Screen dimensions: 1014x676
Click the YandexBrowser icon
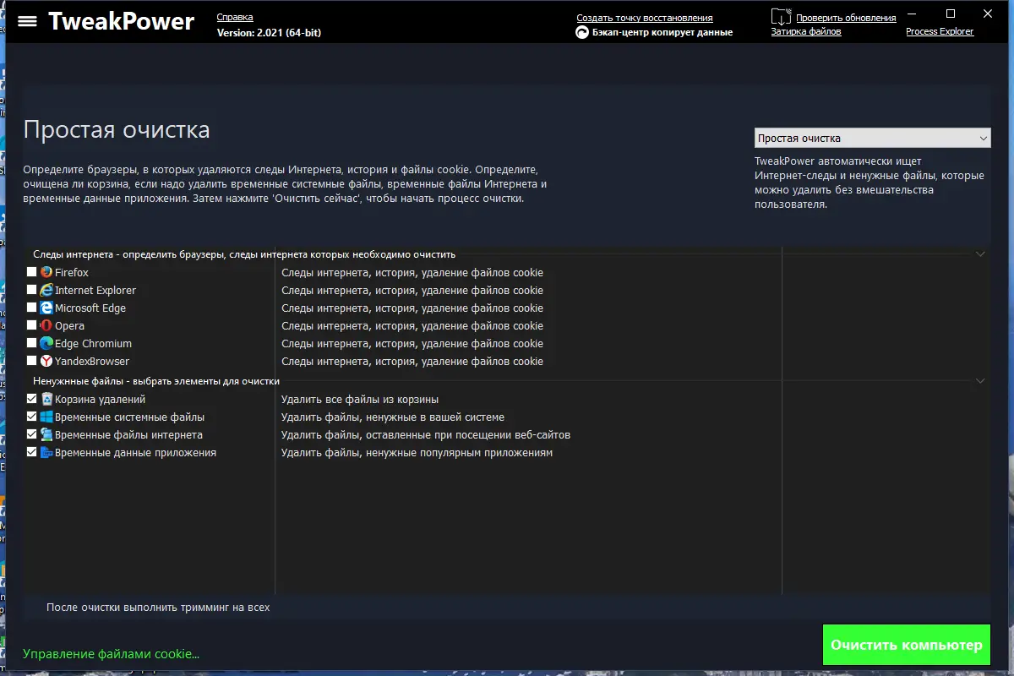46,362
